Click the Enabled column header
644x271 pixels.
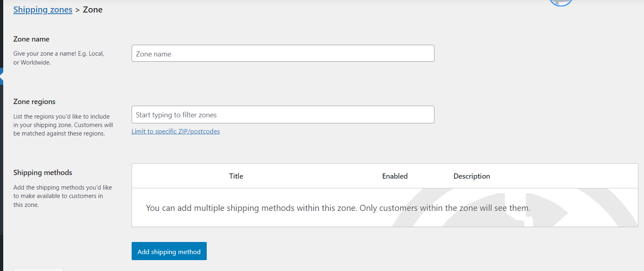pos(395,176)
